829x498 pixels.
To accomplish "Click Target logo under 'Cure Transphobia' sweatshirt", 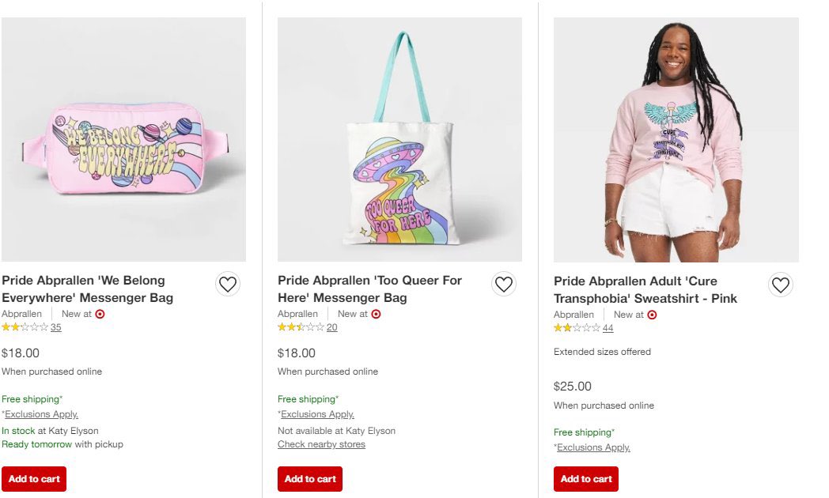I will pos(652,315).
